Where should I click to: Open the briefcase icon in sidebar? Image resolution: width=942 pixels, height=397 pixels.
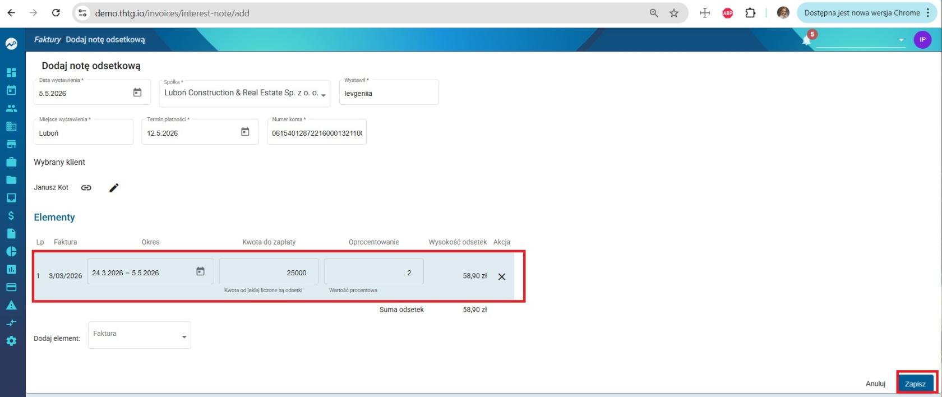[x=11, y=162]
